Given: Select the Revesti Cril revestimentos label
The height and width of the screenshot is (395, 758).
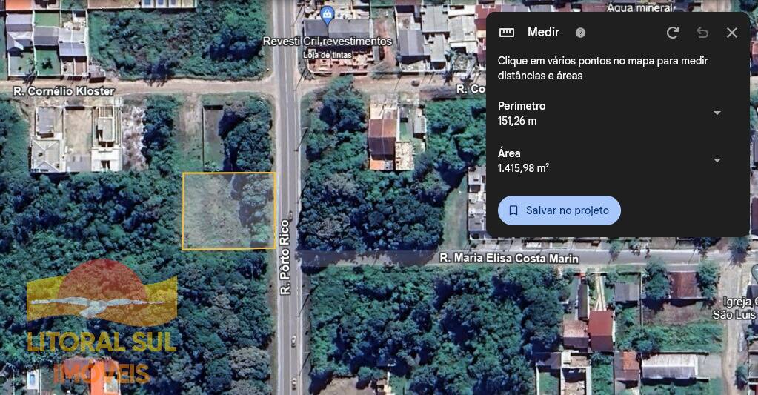Looking at the screenshot, I should (328, 42).
